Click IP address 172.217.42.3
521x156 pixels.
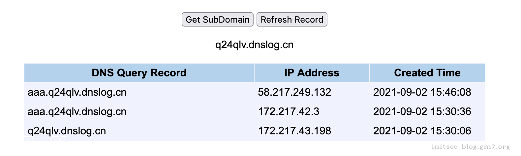289,111
